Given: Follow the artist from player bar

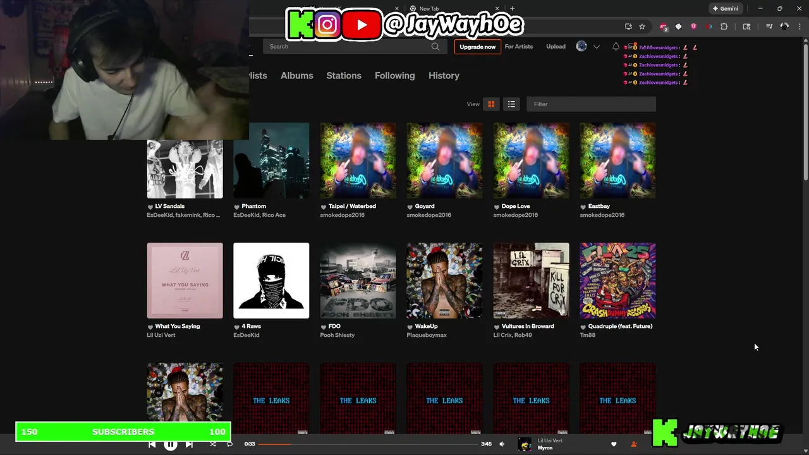Looking at the screenshot, I should pos(634,444).
